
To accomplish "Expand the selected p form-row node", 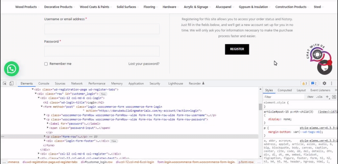I will coord(45,136).
